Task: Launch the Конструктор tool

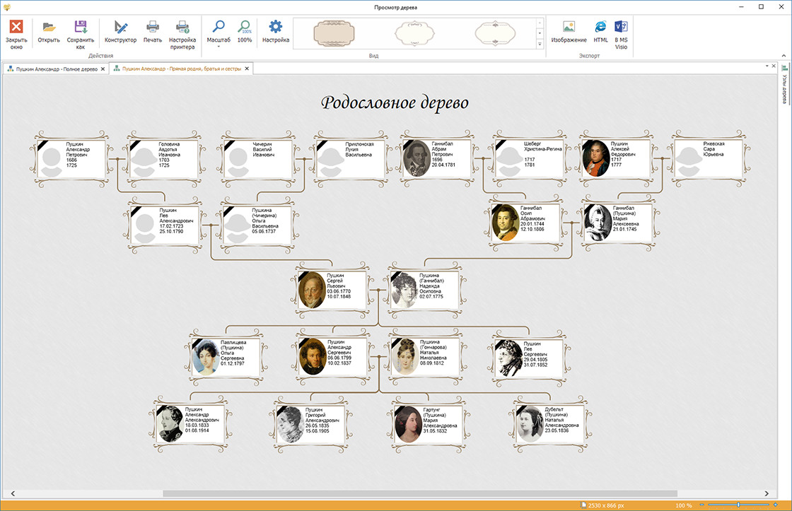Action: click(x=120, y=28)
